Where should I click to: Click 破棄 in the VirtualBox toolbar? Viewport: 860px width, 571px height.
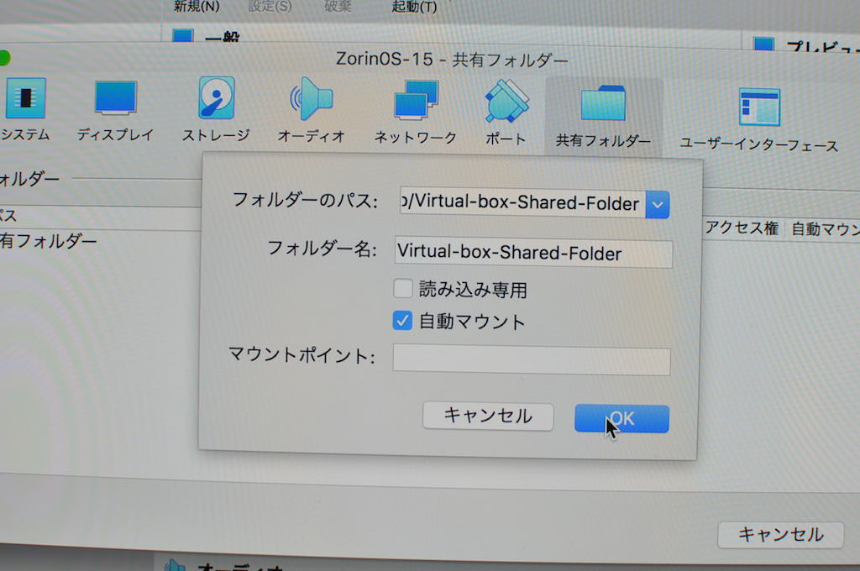(338, 7)
